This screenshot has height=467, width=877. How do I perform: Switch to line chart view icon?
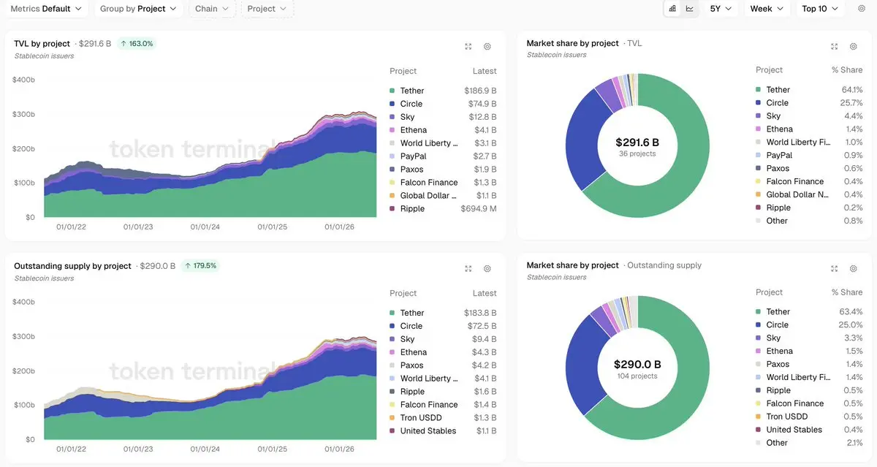coord(689,9)
